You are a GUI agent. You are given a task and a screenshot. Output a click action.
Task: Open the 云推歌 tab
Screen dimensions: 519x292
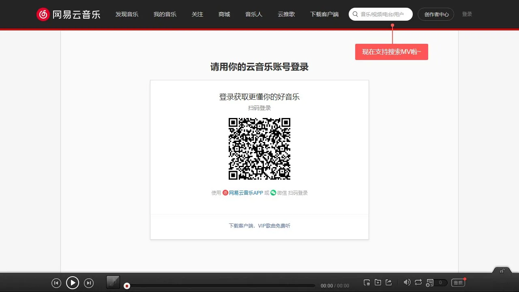pos(286,14)
